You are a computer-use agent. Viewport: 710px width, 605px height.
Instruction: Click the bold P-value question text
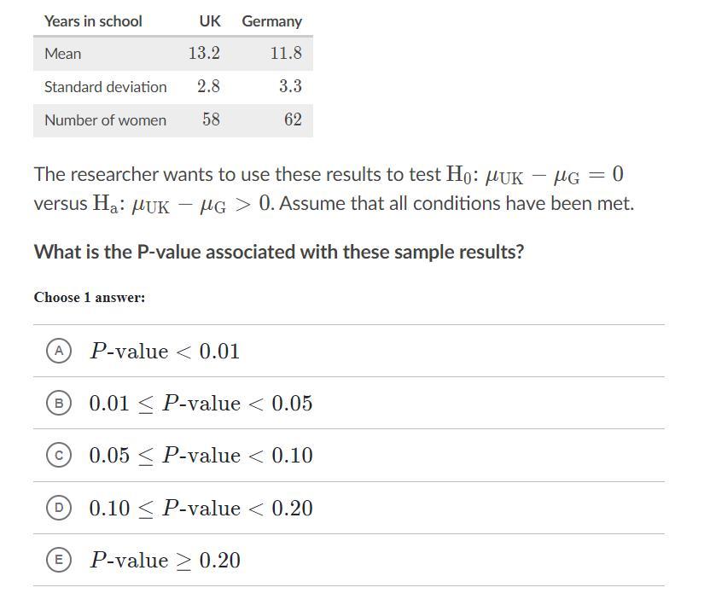click(x=278, y=253)
